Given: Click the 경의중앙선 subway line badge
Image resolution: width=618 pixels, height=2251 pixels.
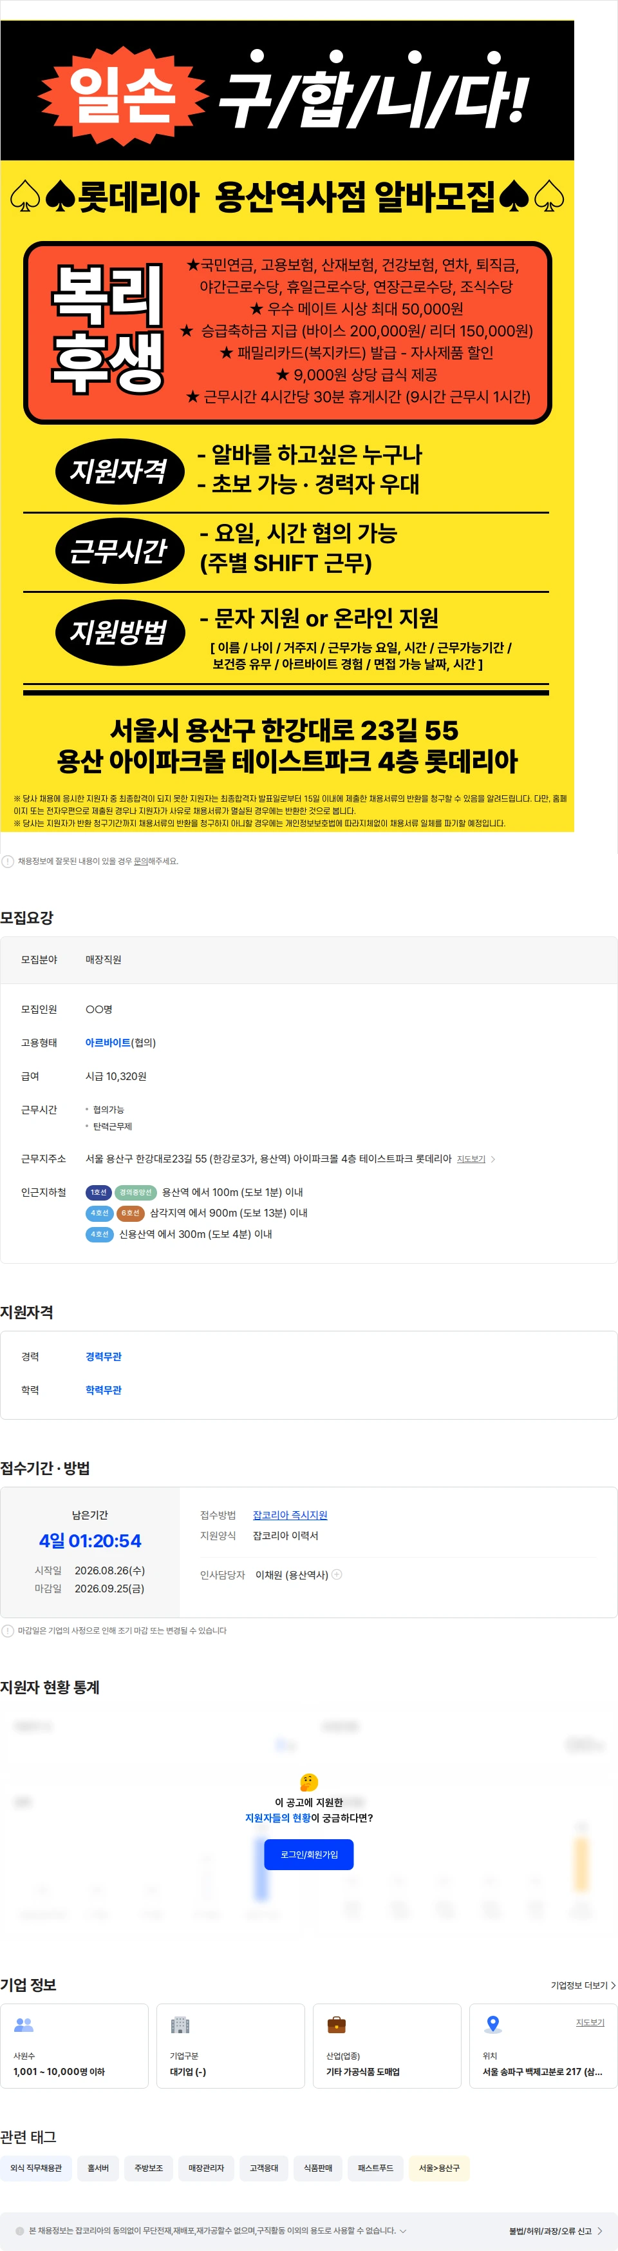Looking at the screenshot, I should click(x=135, y=1192).
